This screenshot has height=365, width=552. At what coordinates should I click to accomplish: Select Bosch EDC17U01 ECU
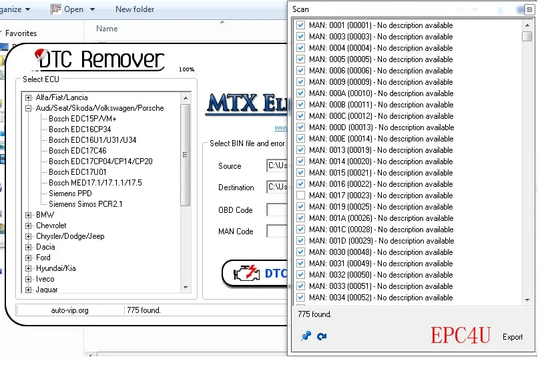click(x=77, y=171)
